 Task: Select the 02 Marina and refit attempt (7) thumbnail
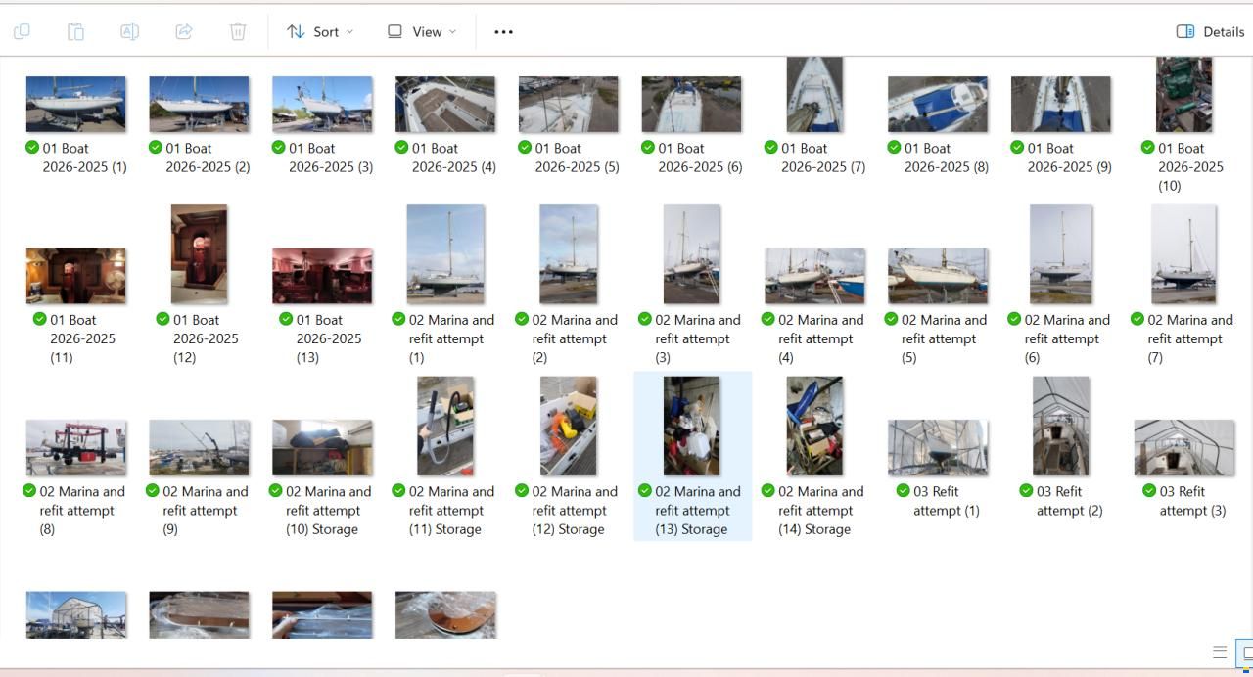[1183, 254]
